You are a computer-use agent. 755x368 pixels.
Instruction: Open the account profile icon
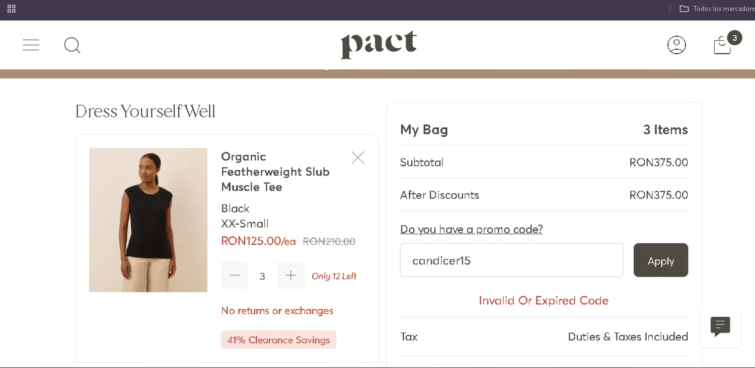(x=676, y=45)
